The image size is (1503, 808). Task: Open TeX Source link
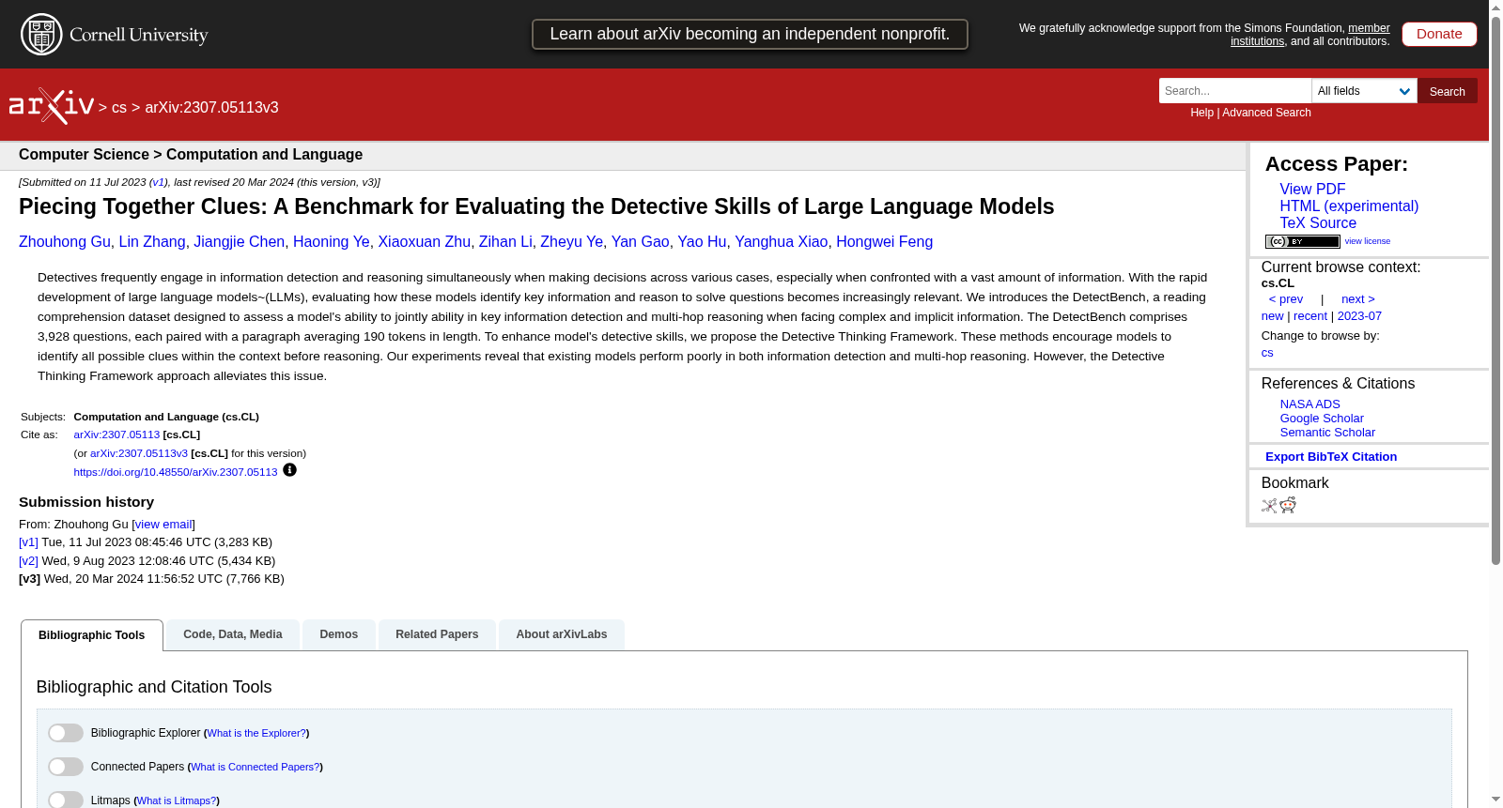(1318, 223)
